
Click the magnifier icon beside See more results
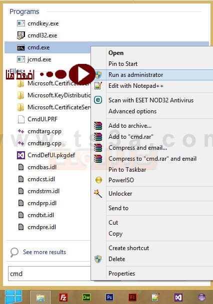pos(14,252)
